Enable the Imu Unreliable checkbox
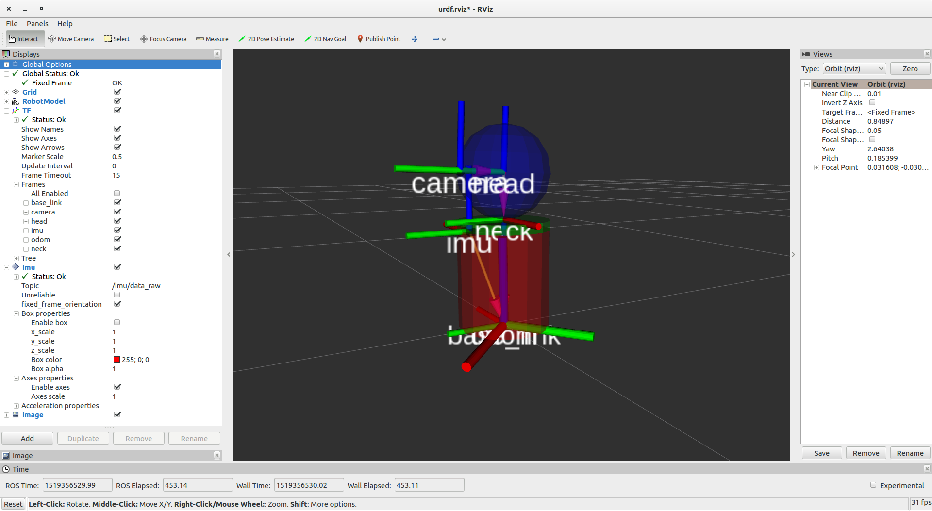This screenshot has width=932, height=511. [117, 295]
